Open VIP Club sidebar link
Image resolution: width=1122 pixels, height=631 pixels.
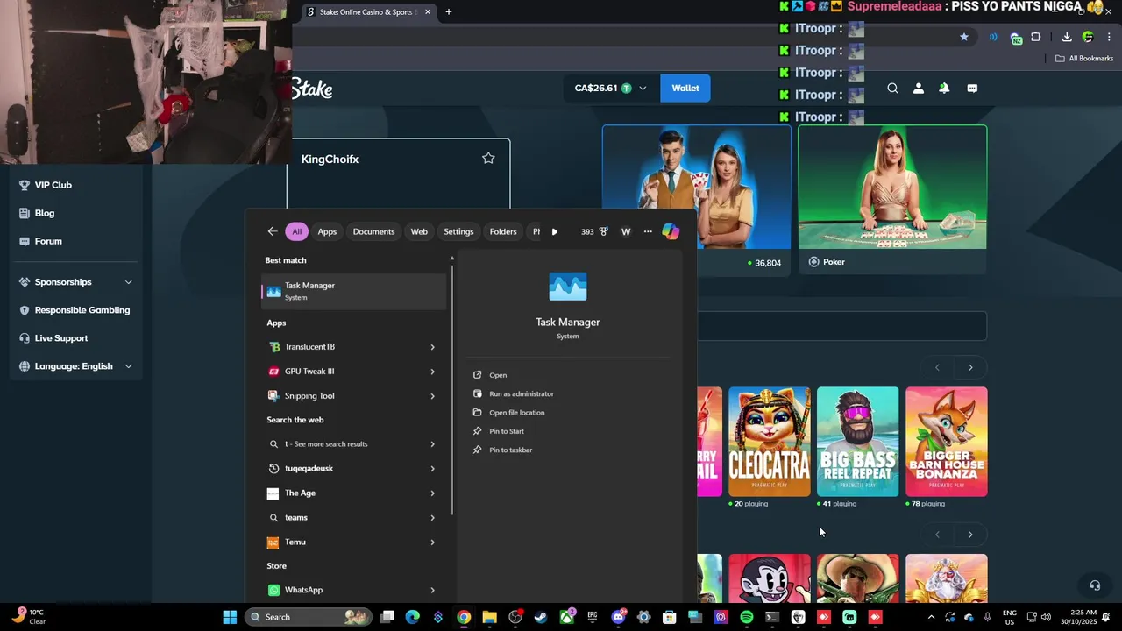pyautogui.click(x=53, y=185)
